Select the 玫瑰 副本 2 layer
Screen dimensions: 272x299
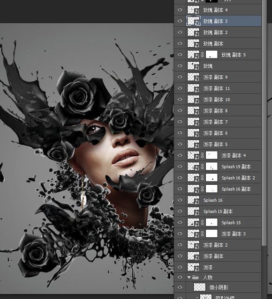coord(224,32)
